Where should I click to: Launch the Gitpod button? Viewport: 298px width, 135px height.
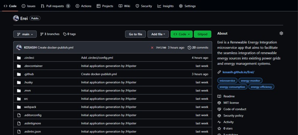(202, 34)
